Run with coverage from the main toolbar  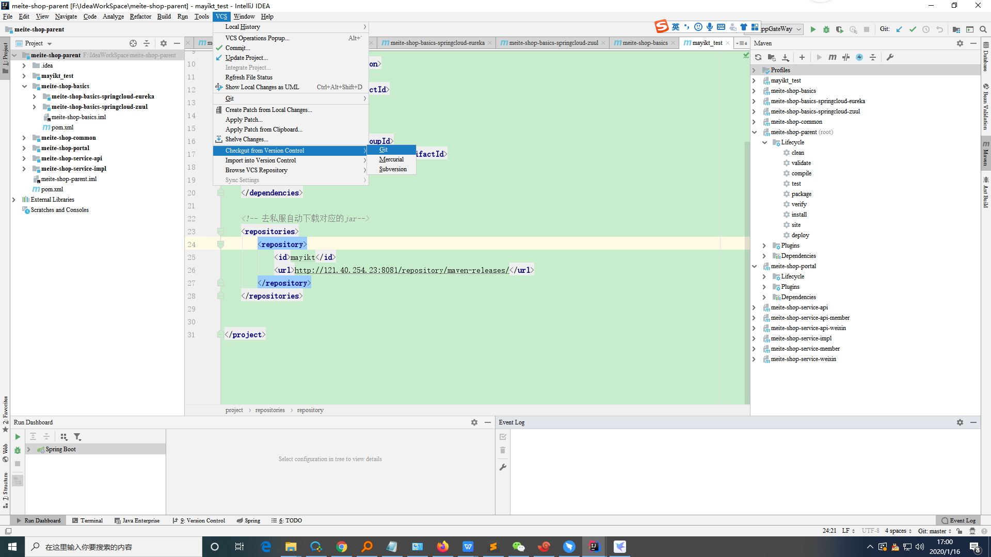[x=840, y=29]
